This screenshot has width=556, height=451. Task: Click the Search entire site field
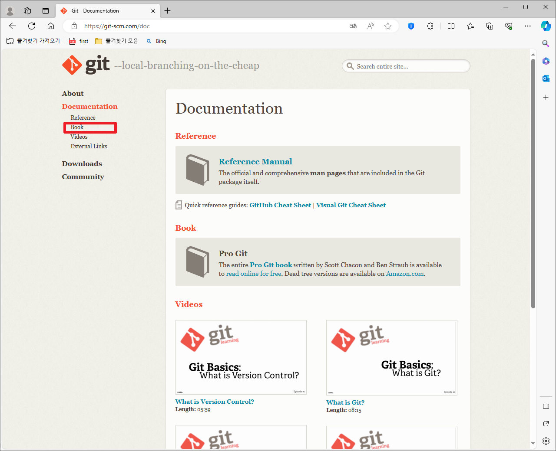pyautogui.click(x=406, y=66)
